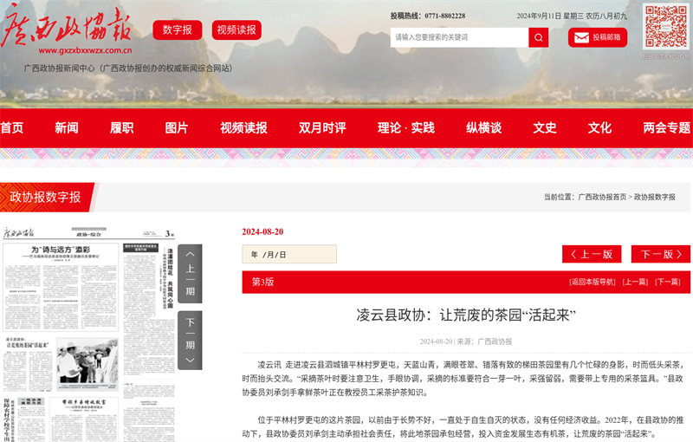The height and width of the screenshot is (442, 693).
Task: Open the 新闻 navigation item
Action: tap(67, 128)
